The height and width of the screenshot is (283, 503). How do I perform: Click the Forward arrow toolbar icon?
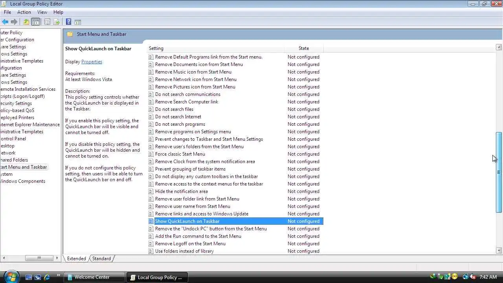[x=14, y=22]
